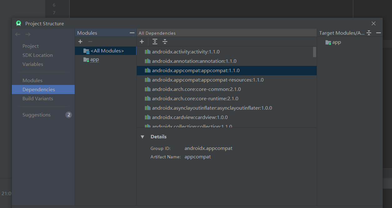392x208 pixels.
Task: Minimize the Modules panel
Action: pos(132,33)
